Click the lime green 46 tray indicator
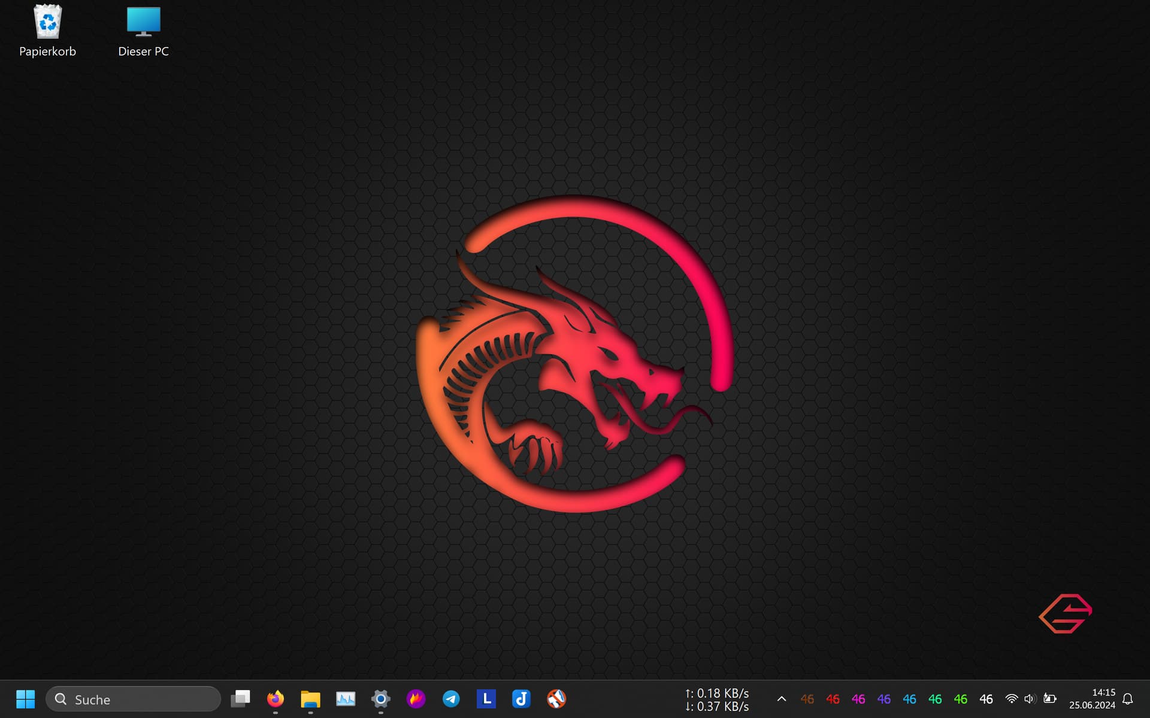The height and width of the screenshot is (718, 1150). point(961,699)
